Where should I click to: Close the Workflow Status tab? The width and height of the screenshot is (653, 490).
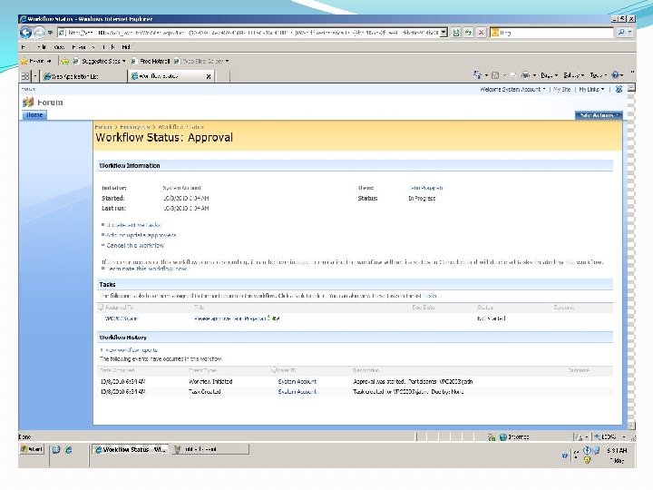click(x=209, y=76)
